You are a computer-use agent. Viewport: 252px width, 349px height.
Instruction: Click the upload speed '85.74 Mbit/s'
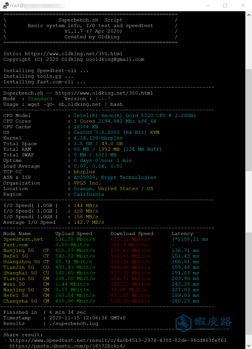[74, 262]
